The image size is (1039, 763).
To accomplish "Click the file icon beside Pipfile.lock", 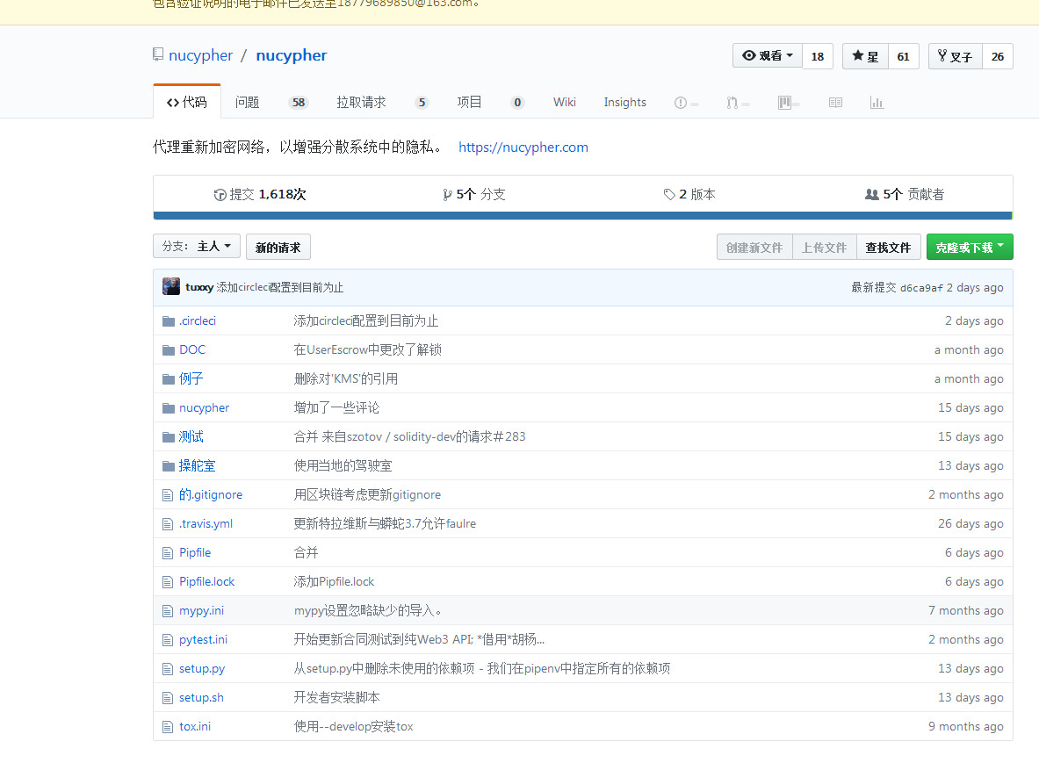I will click(x=168, y=581).
